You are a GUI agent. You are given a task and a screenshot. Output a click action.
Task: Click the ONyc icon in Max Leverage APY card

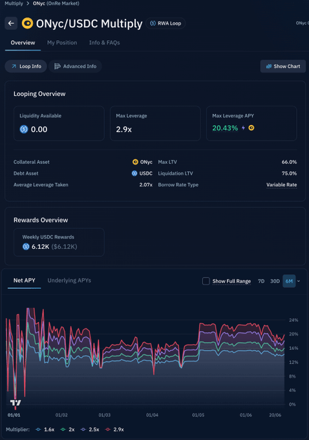click(251, 128)
